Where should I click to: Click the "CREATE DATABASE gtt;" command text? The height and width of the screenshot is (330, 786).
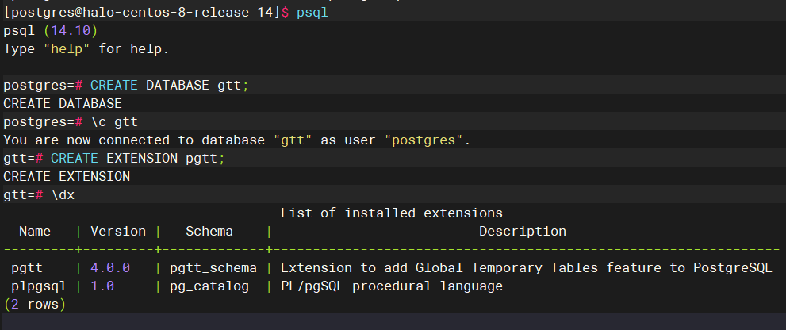tap(169, 86)
